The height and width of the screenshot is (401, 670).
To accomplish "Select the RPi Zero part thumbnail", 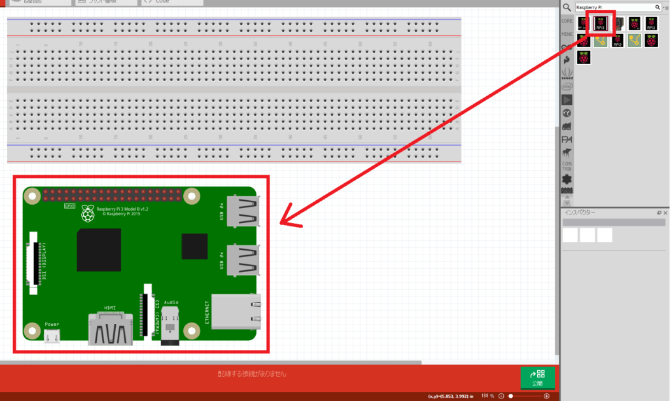I will click(583, 24).
